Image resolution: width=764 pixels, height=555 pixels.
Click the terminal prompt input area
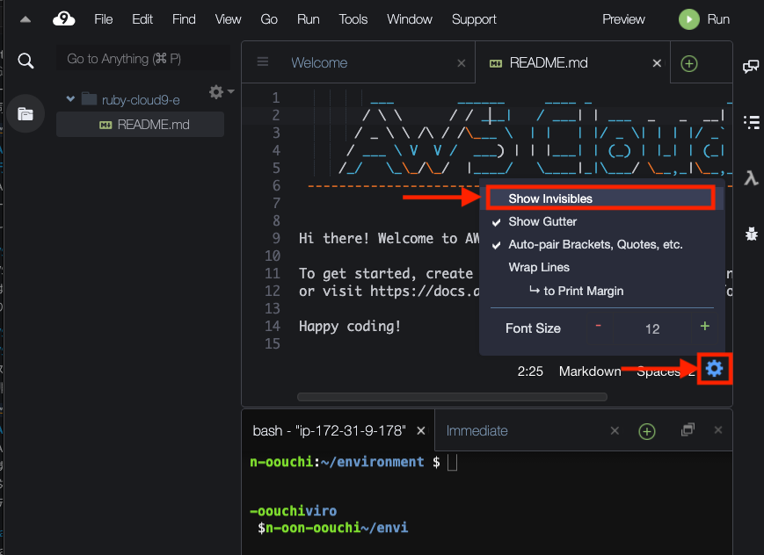coord(452,463)
